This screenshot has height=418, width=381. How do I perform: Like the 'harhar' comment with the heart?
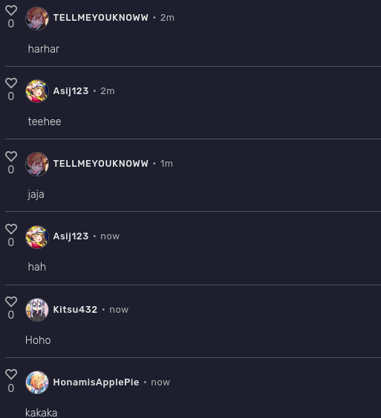click(x=11, y=10)
